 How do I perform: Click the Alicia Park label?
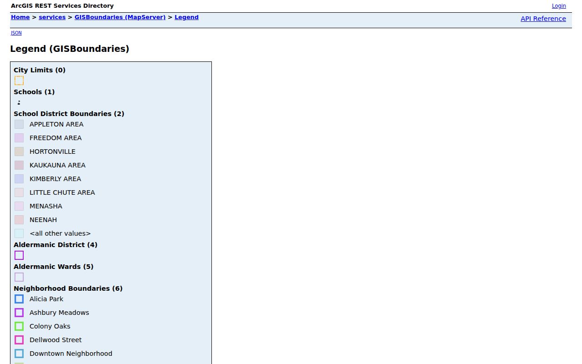coord(46,299)
